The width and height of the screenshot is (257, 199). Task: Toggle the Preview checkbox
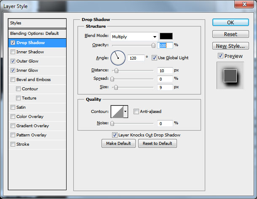point(220,56)
